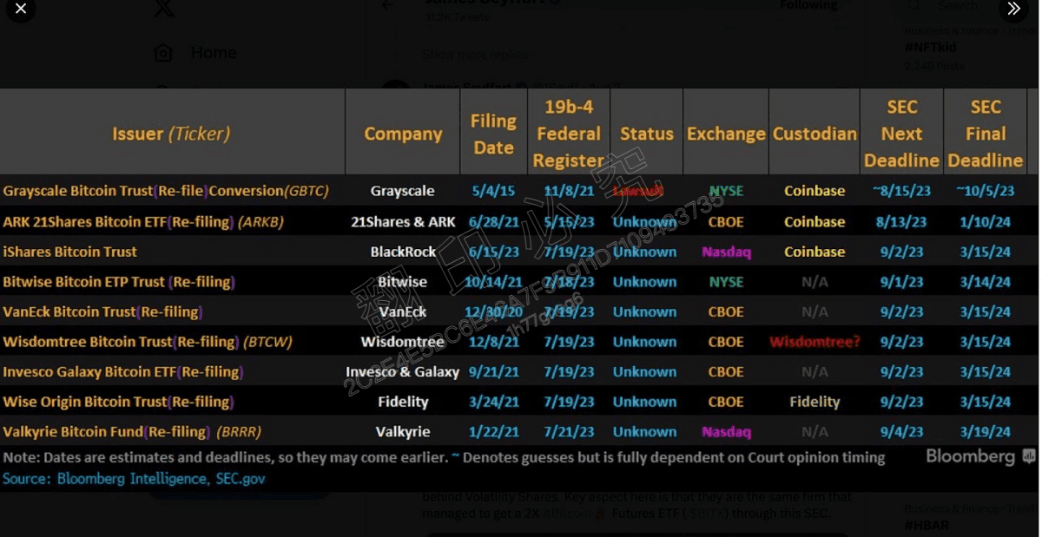The width and height of the screenshot is (1042, 537).
Task: Click the SEC final deadline '1/10/24'
Action: [x=986, y=221]
